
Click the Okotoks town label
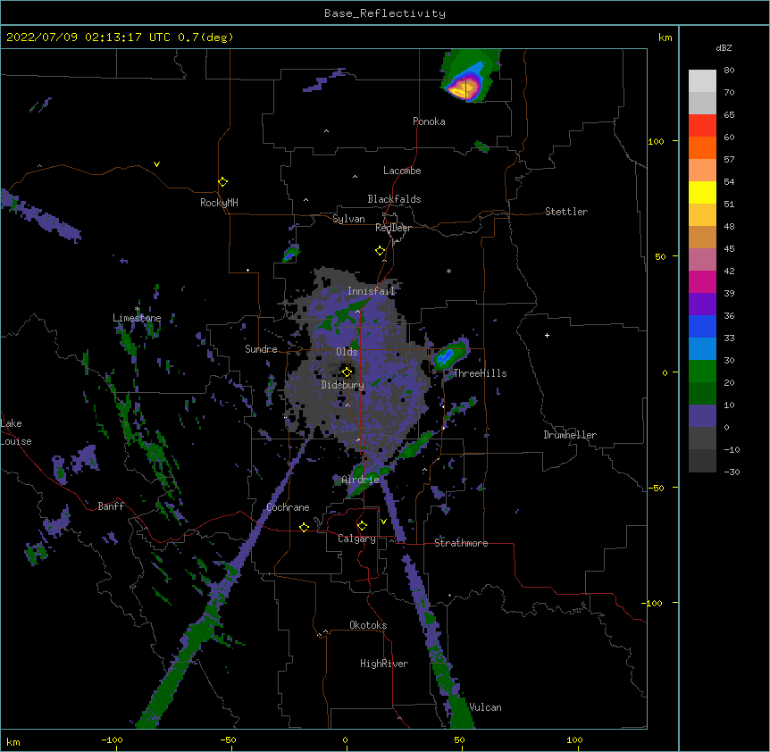click(x=368, y=625)
